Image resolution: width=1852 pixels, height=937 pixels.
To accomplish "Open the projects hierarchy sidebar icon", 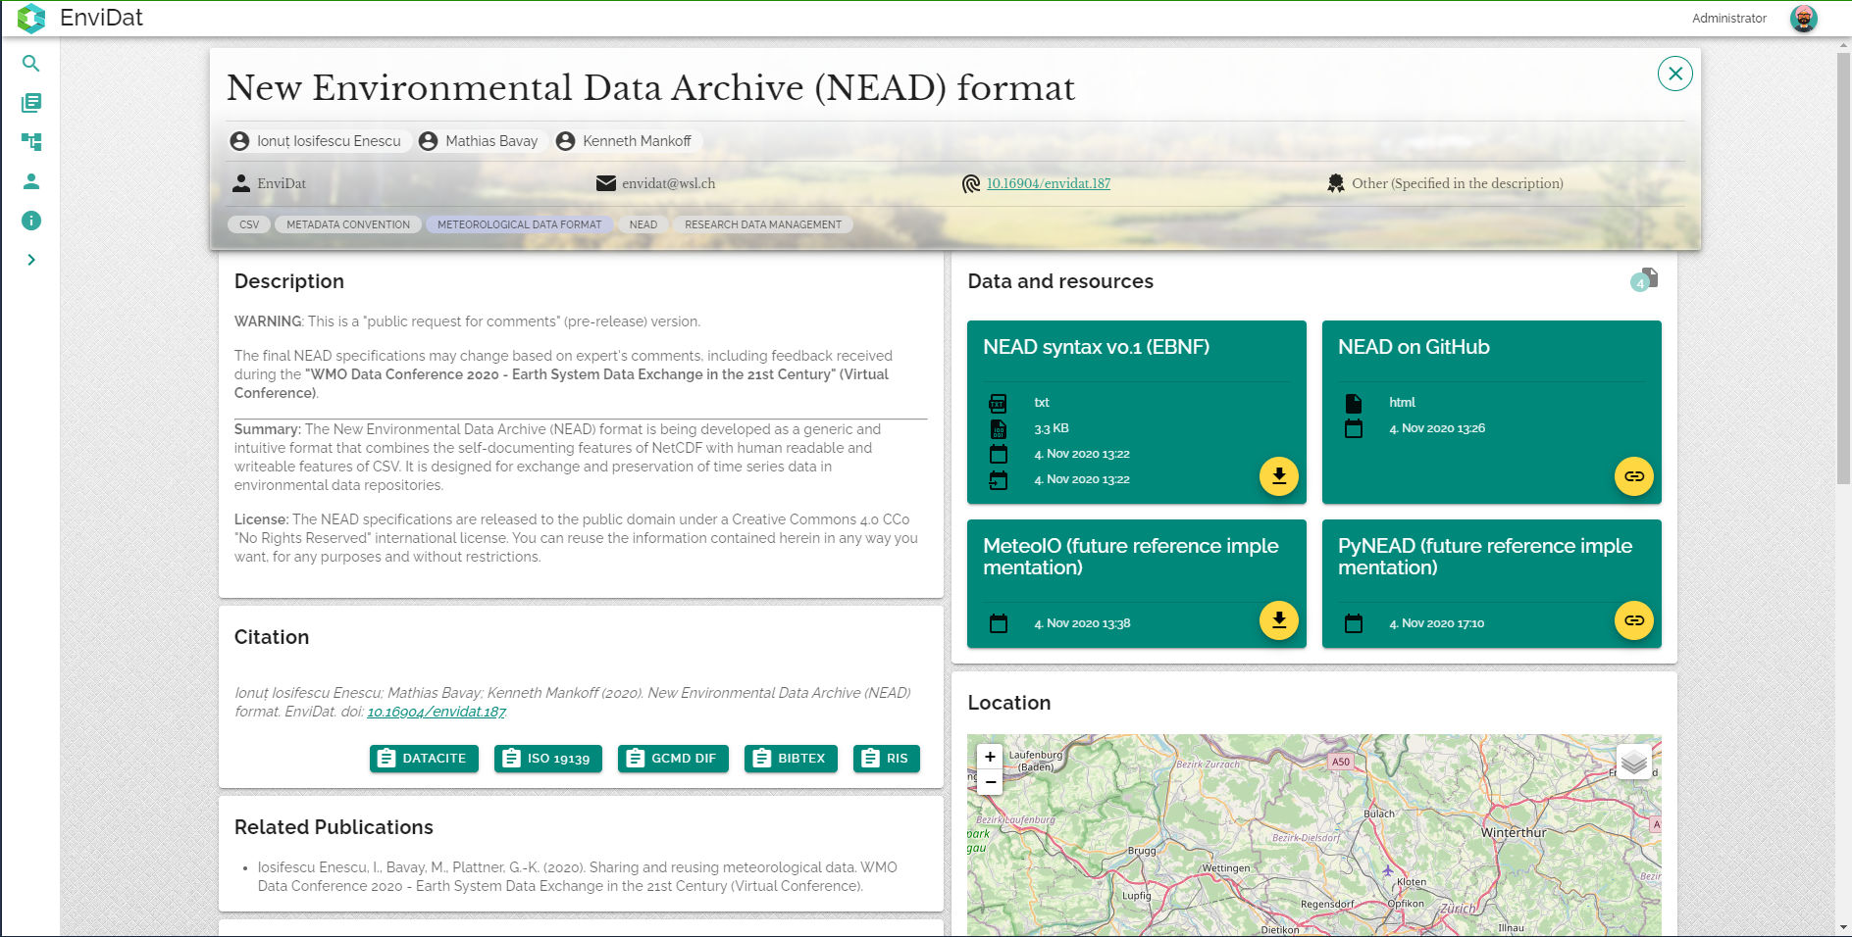I will click(30, 142).
